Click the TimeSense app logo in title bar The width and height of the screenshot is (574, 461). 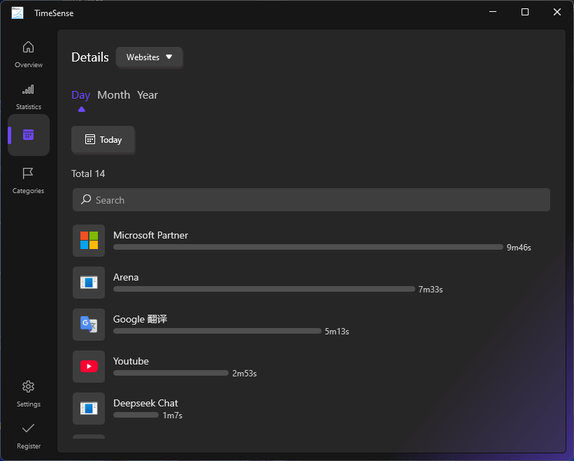pos(17,13)
